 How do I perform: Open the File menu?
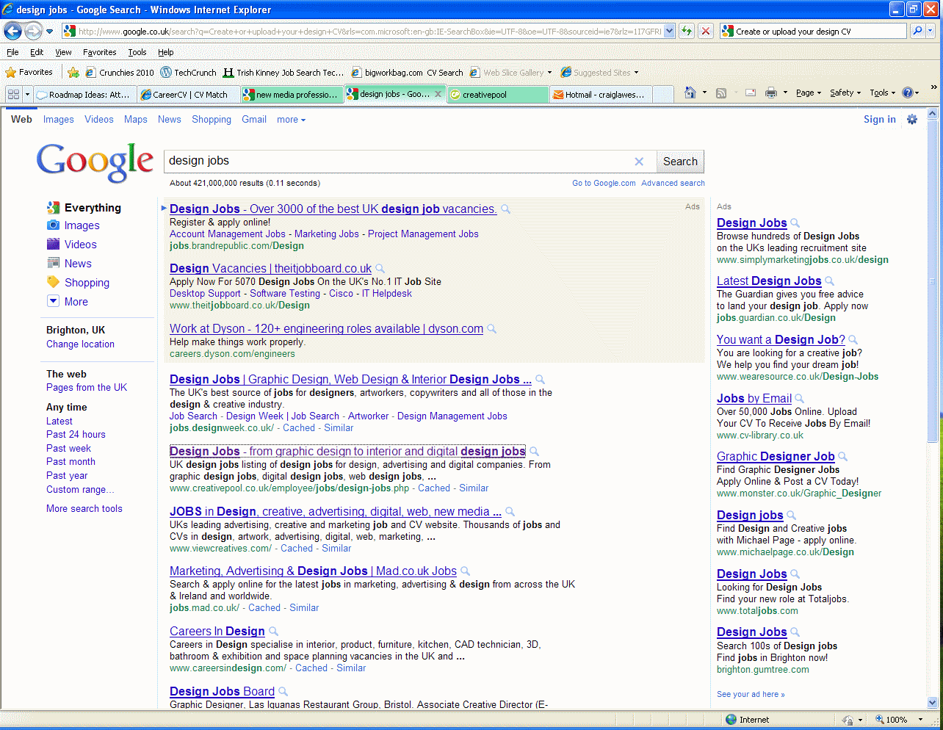point(12,52)
